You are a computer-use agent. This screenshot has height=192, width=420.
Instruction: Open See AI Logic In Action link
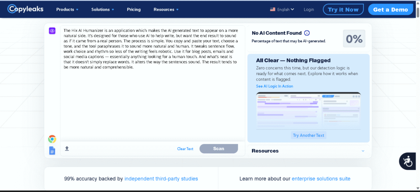(x=274, y=86)
